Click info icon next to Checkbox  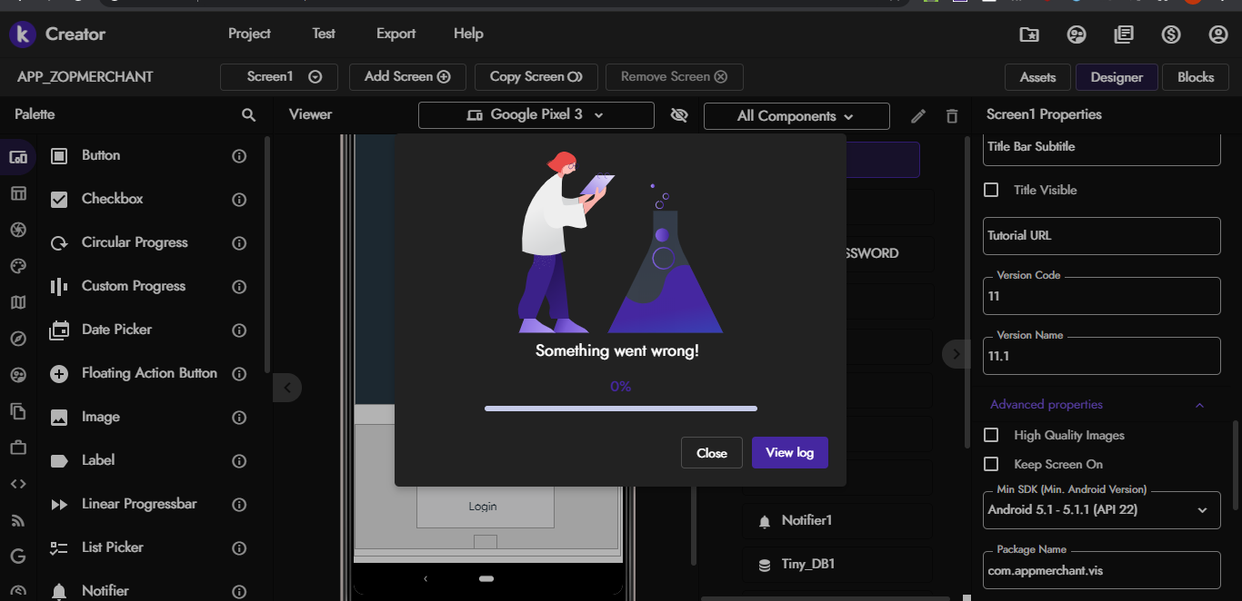pyautogui.click(x=239, y=200)
